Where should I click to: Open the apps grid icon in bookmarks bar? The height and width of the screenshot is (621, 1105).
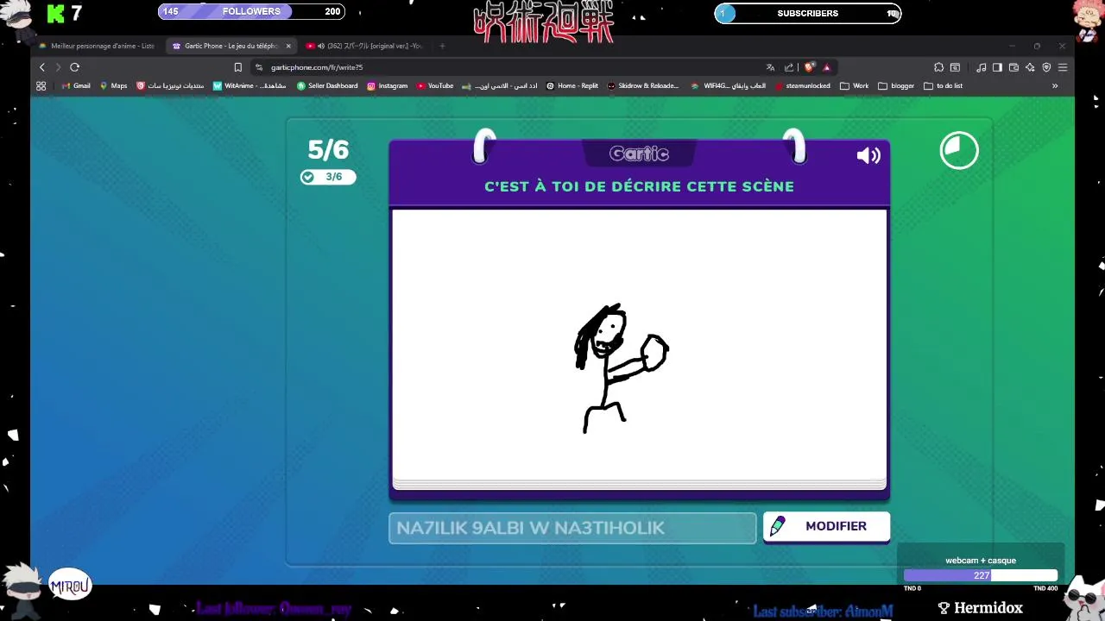[41, 86]
